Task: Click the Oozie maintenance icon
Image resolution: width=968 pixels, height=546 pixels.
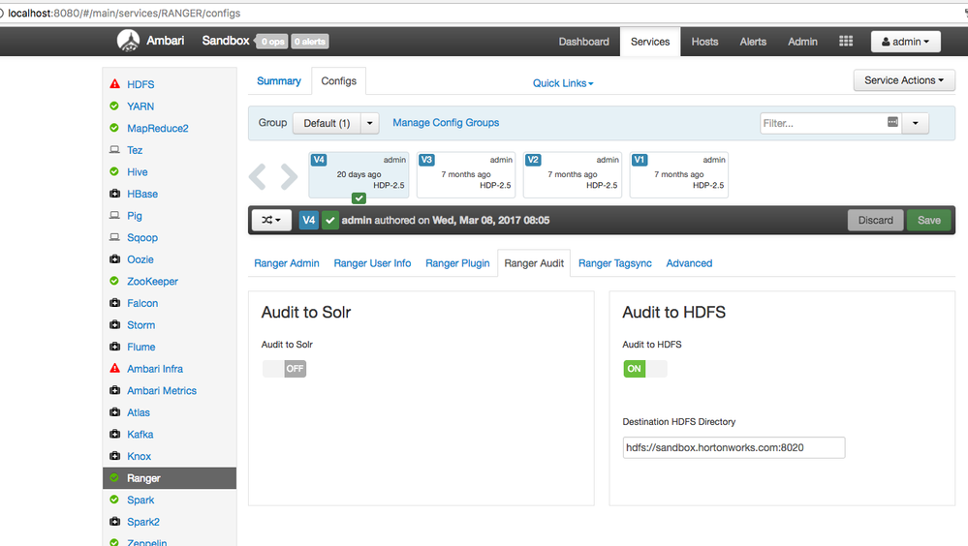Action: tap(115, 259)
